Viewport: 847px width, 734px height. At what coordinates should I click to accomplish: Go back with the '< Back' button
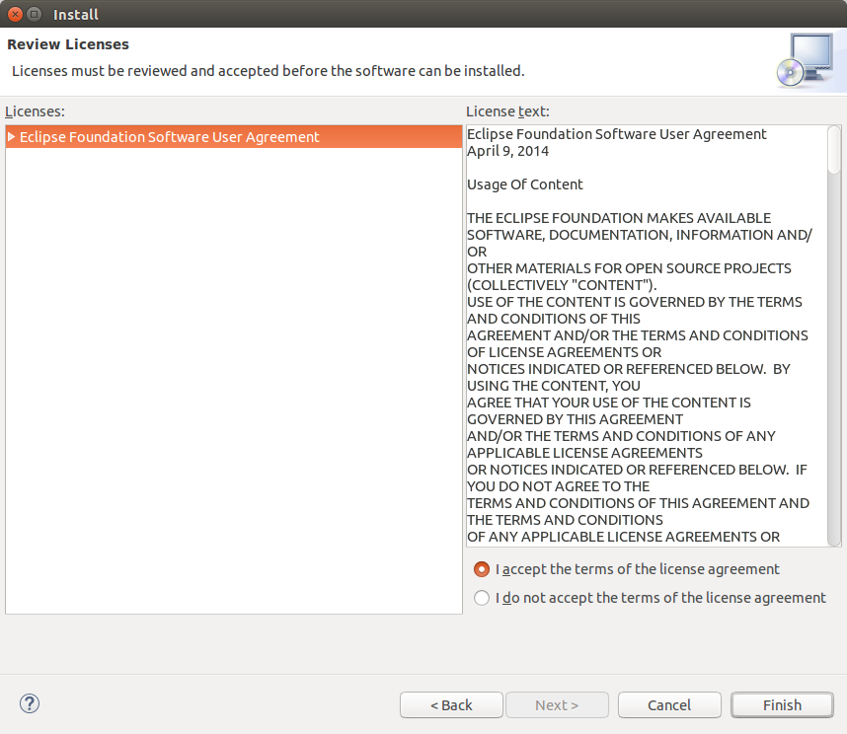451,704
